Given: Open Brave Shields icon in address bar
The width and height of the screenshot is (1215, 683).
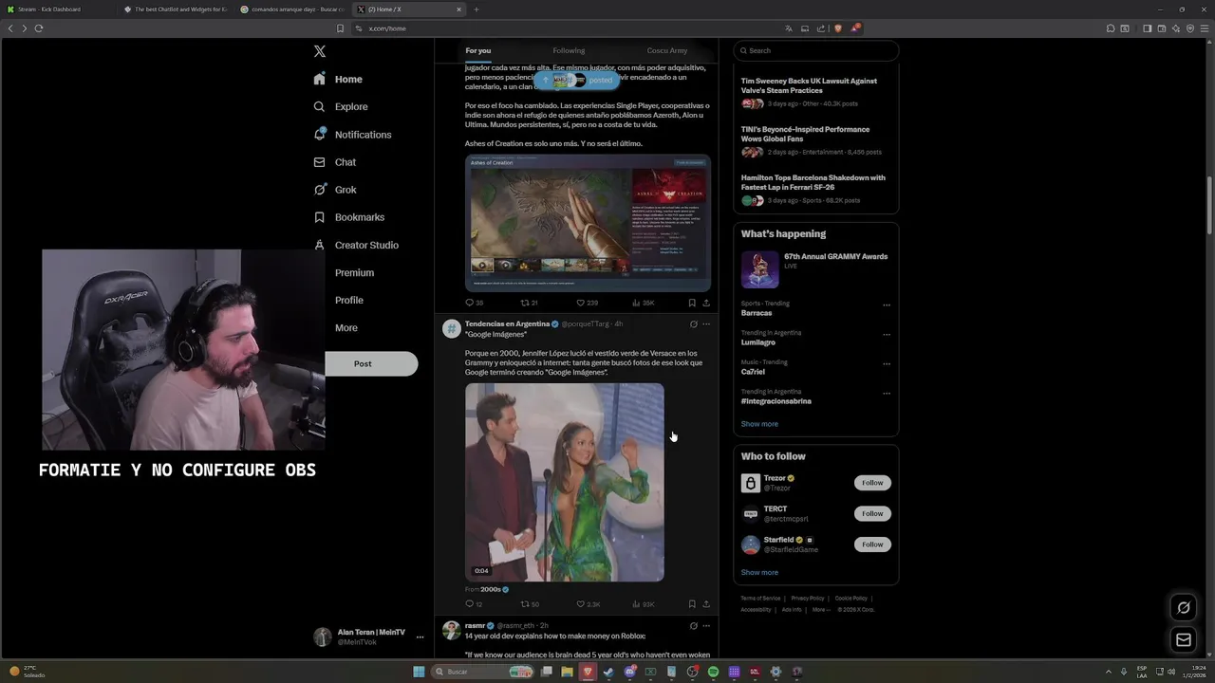Looking at the screenshot, I should click(837, 28).
